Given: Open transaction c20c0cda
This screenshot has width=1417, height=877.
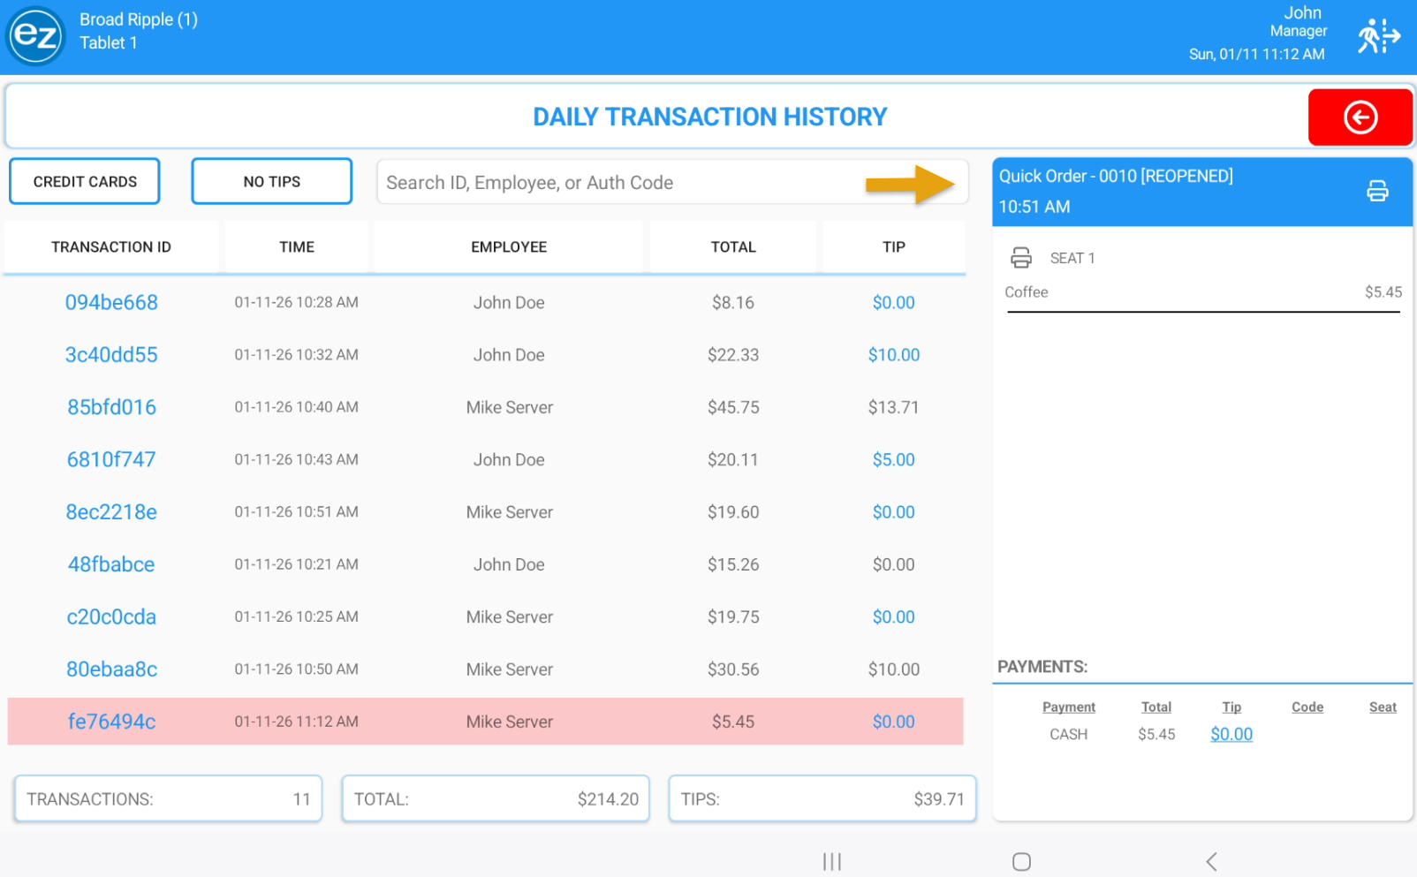Looking at the screenshot, I should [111, 616].
